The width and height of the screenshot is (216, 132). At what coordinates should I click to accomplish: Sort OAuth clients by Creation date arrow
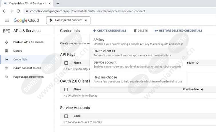coord(202,89)
